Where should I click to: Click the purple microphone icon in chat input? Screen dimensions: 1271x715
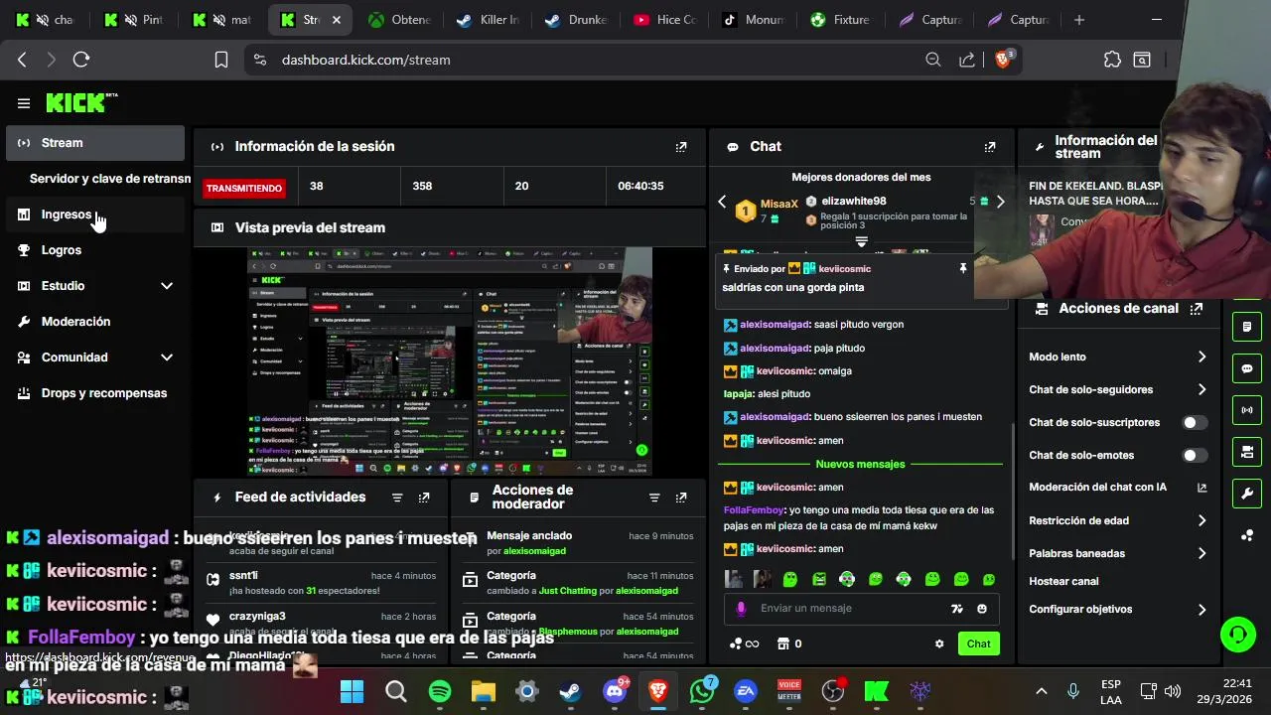point(741,609)
